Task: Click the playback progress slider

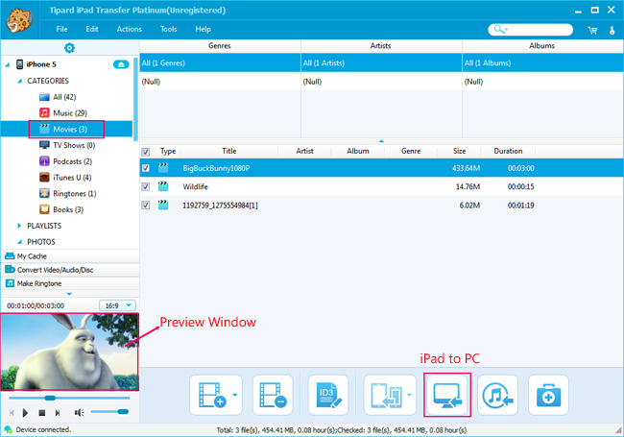Action: pyautogui.click(x=69, y=398)
